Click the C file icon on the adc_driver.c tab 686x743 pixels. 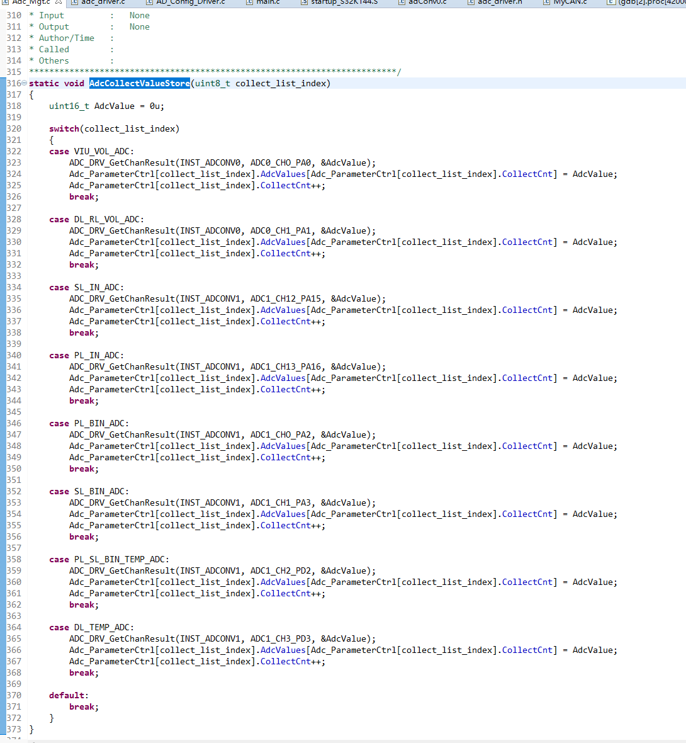coord(74,3)
